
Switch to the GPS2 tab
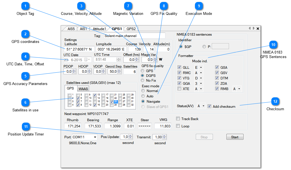click(x=131, y=29)
